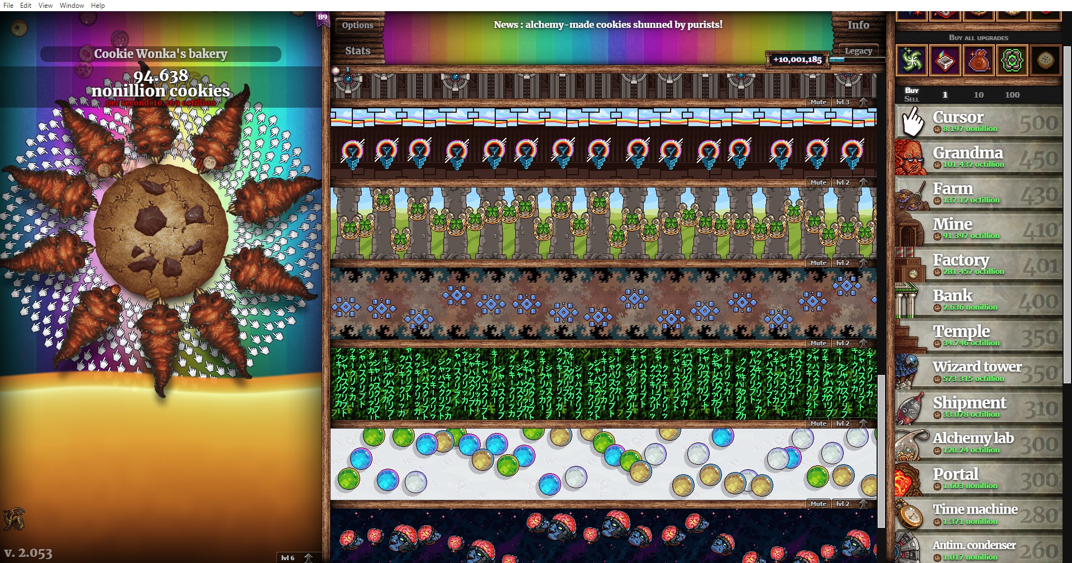This screenshot has height=563, width=1072.
Task: Open Krumblor the dragon icon
Action: tap(14, 519)
